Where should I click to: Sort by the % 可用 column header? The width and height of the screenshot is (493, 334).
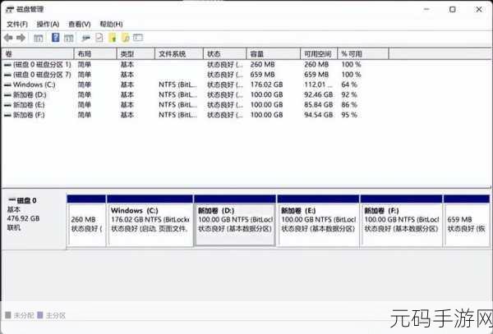point(363,54)
